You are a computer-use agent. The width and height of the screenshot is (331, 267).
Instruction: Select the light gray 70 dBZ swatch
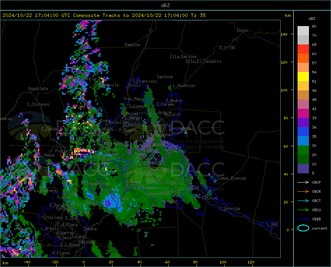click(x=303, y=31)
